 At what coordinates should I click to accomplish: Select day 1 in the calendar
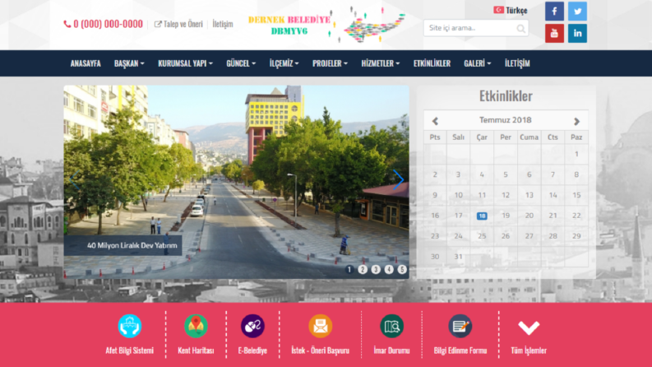[576, 154]
